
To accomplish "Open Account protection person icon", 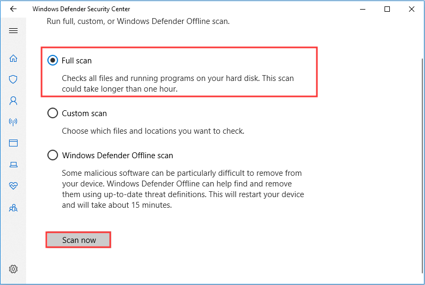I will click(x=13, y=101).
